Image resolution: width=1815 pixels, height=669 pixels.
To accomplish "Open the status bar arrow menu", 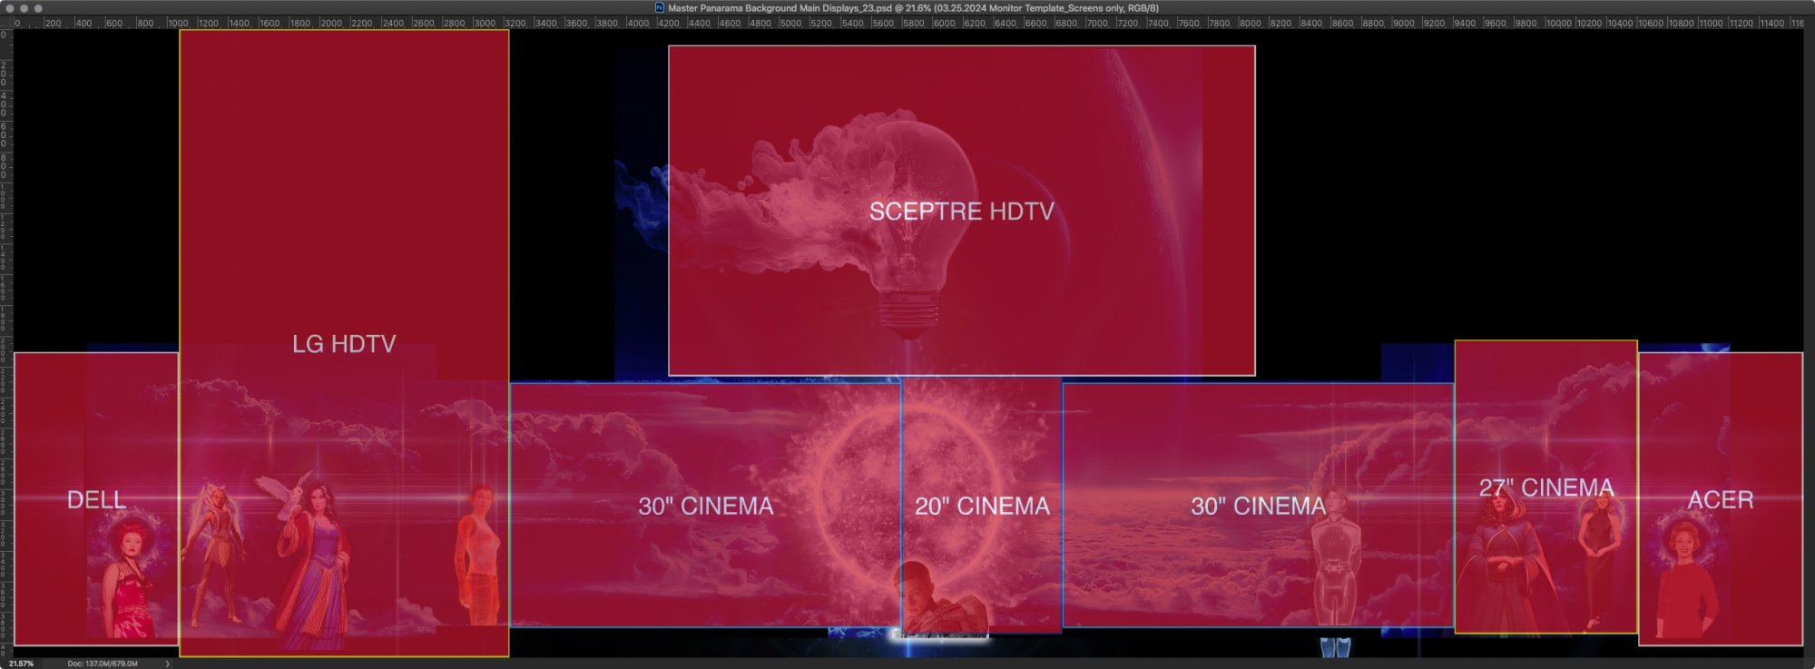I will [168, 664].
